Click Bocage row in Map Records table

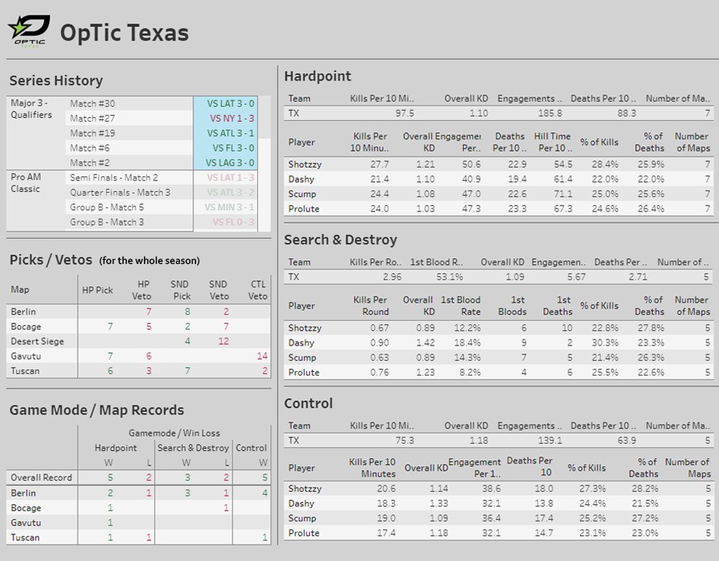point(138,508)
